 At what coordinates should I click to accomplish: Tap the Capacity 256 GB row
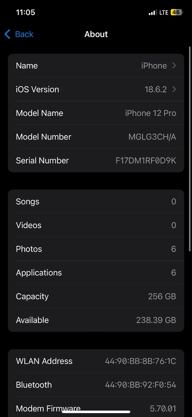click(x=96, y=296)
